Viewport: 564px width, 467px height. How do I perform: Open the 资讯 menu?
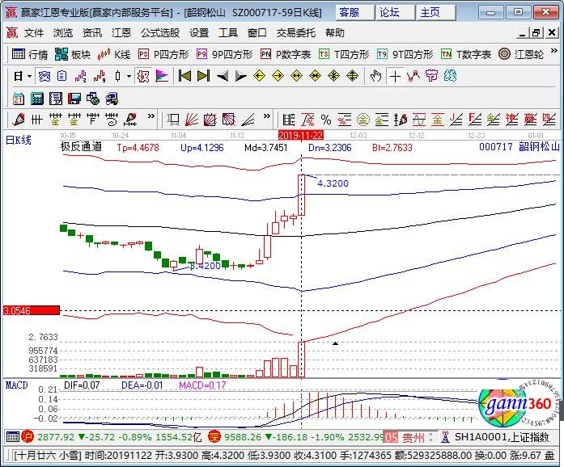92,33
